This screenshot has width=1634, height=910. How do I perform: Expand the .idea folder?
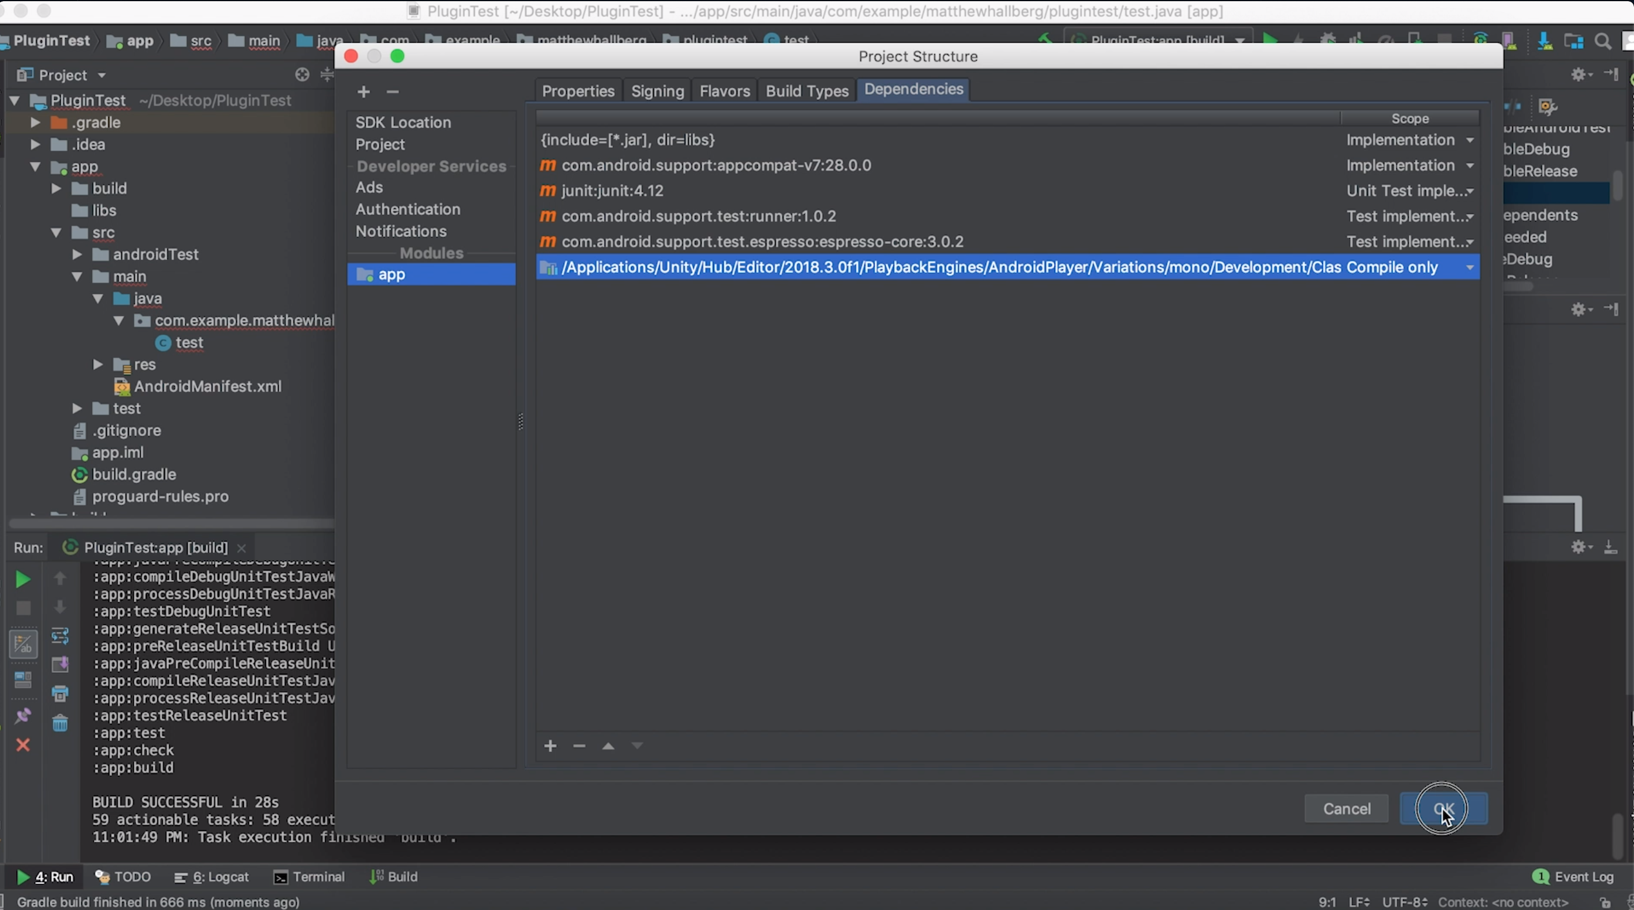(x=35, y=145)
